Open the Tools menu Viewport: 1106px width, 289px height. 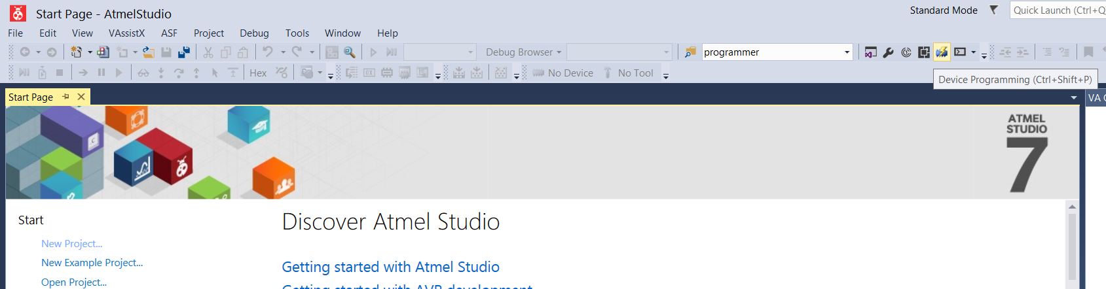click(x=297, y=33)
